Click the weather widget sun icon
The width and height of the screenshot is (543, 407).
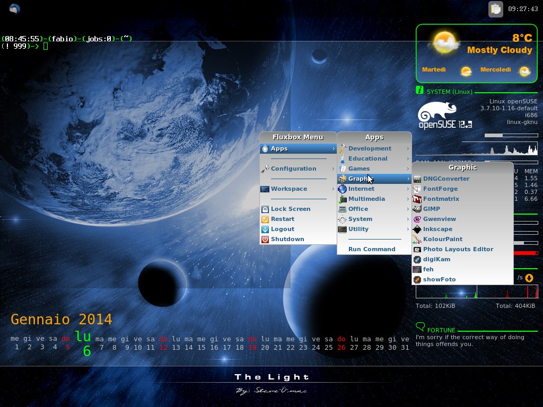pos(445,43)
